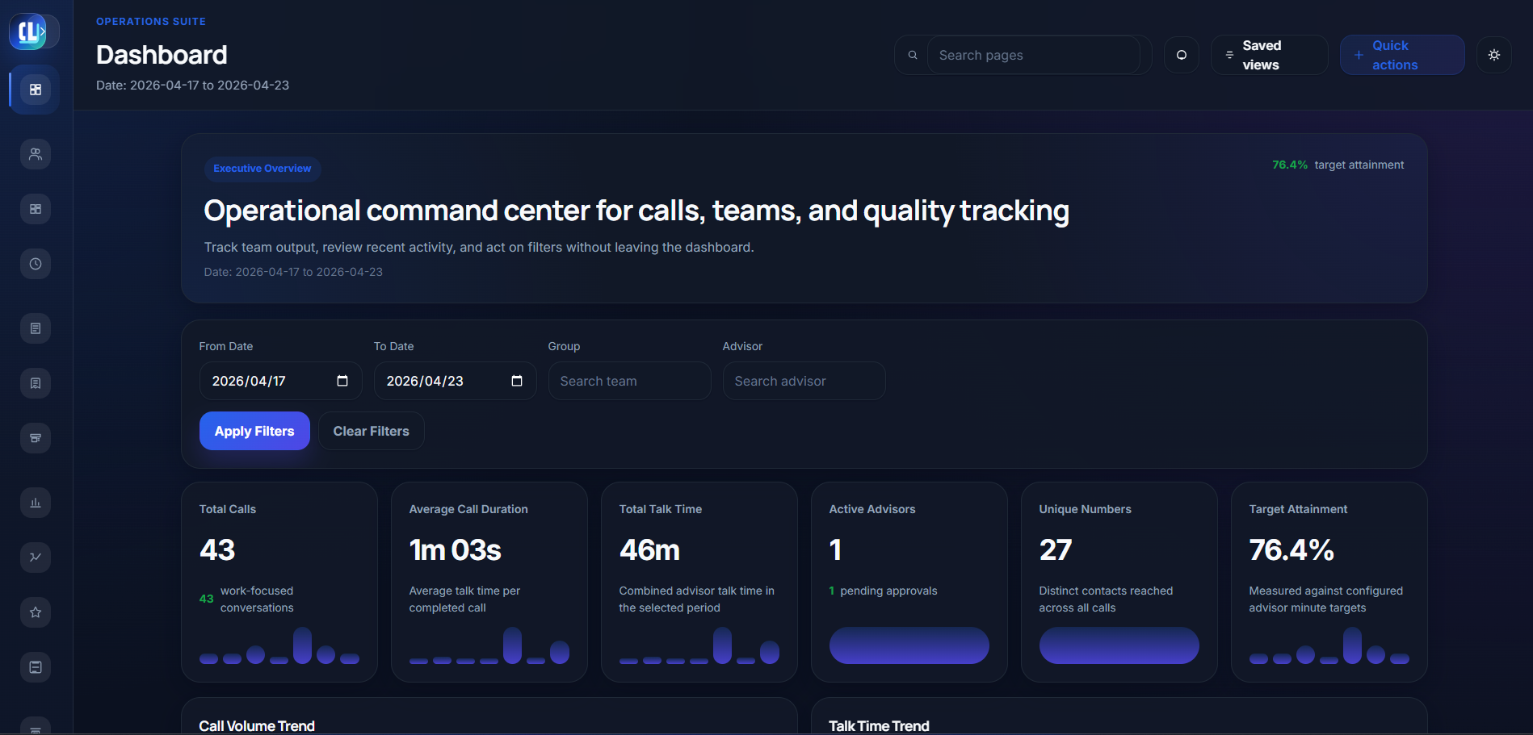Screen dimensions: 1533x735
Task: Open the From Date calendar picker icon
Action: (x=342, y=381)
